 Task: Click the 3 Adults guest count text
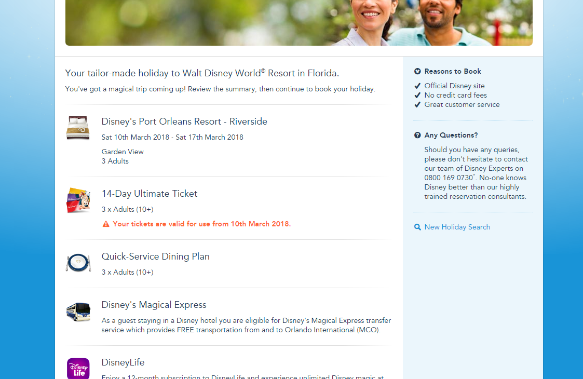tap(115, 161)
